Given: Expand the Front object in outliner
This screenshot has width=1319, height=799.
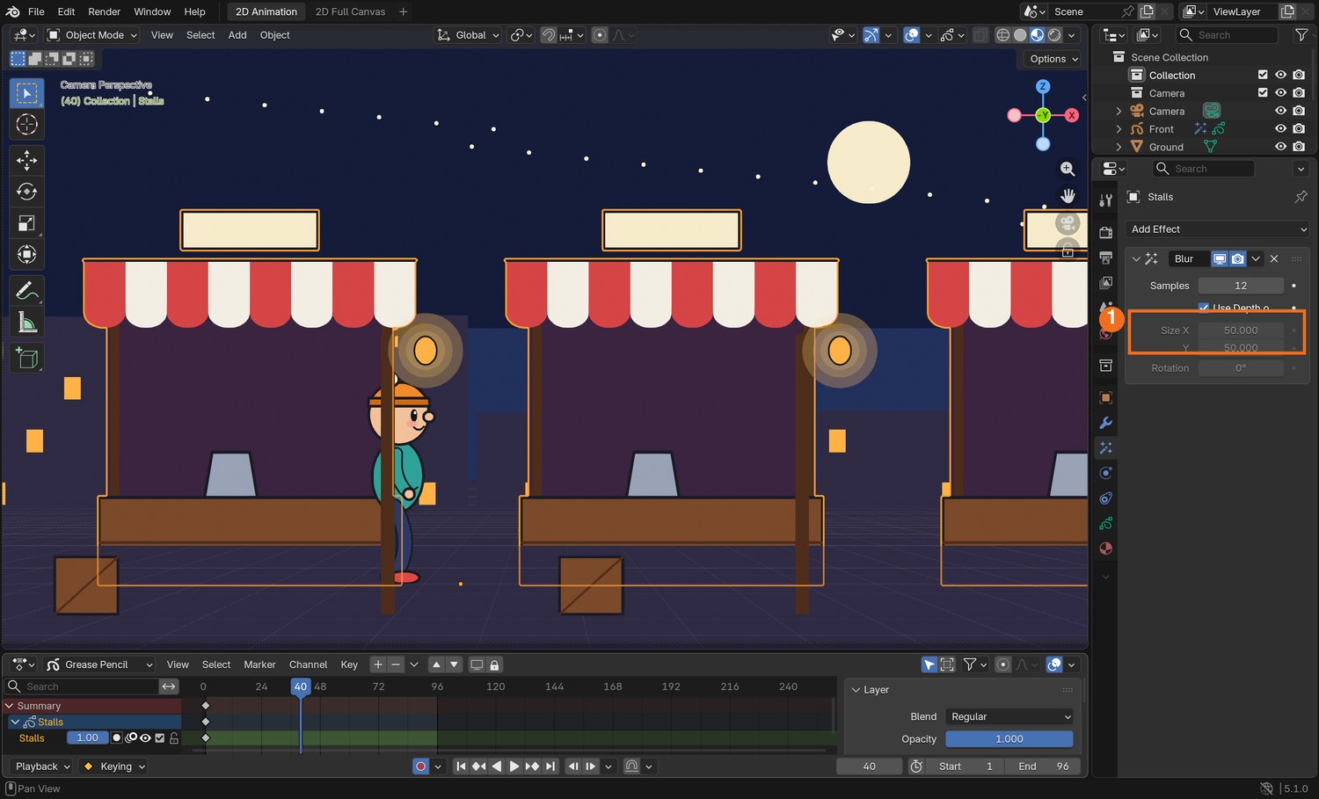Looking at the screenshot, I should tap(1119, 129).
